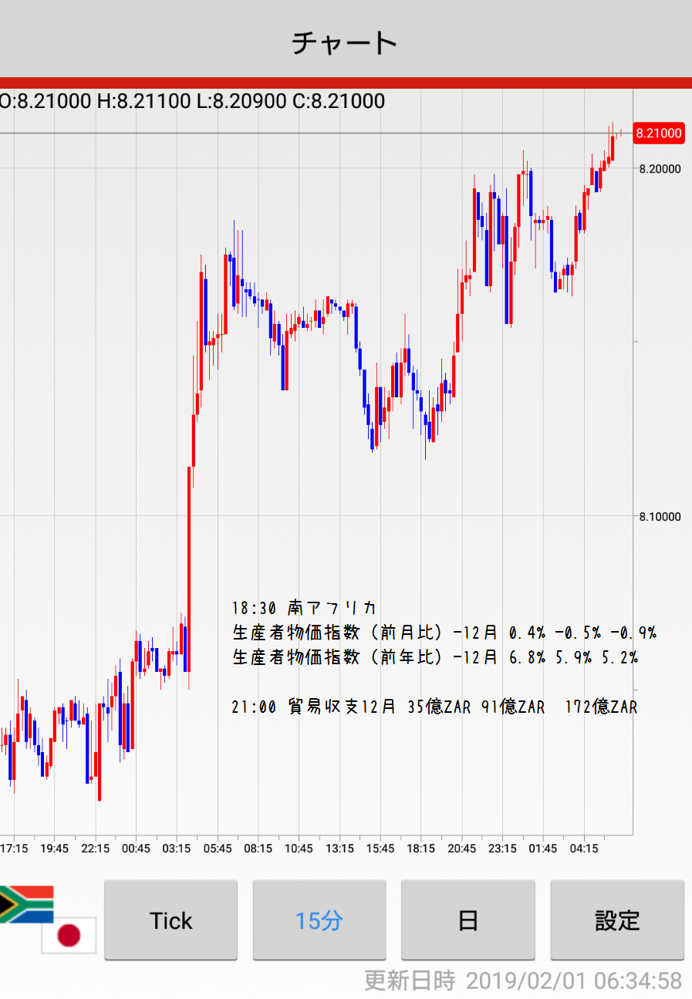Open the 設定 settings
The image size is (692, 999).
pyautogui.click(x=616, y=920)
